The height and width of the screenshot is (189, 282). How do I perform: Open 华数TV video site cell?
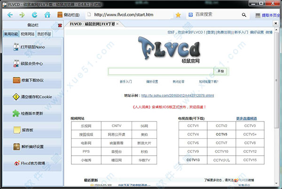pyautogui.click(x=144, y=160)
